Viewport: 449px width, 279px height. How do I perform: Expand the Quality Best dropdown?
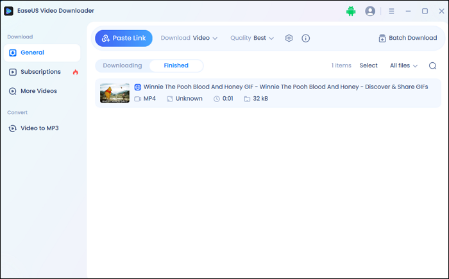pos(252,38)
